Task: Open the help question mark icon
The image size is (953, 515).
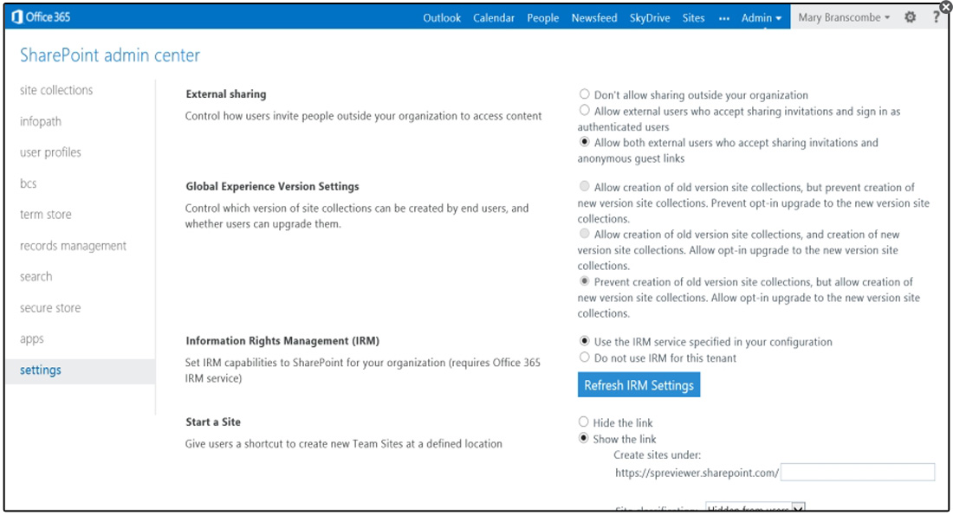Action: tap(936, 17)
